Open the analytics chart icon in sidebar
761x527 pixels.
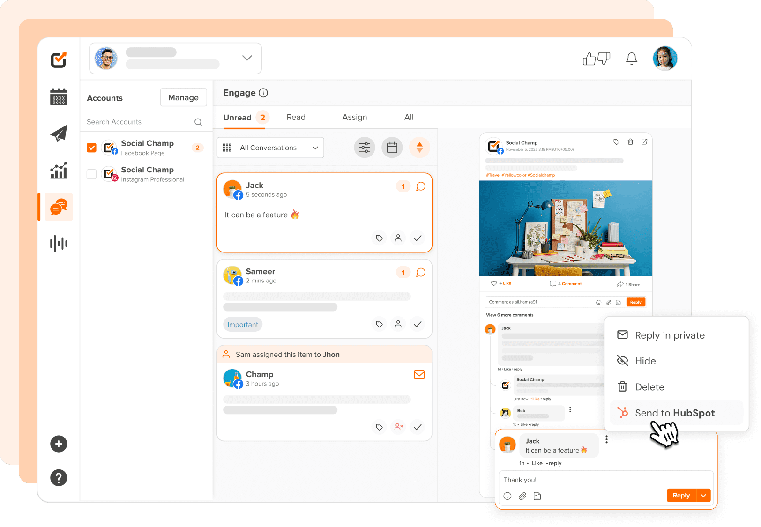pyautogui.click(x=58, y=171)
